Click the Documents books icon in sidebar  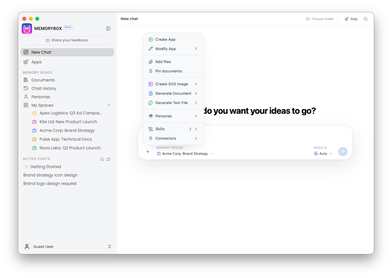pyautogui.click(x=26, y=80)
